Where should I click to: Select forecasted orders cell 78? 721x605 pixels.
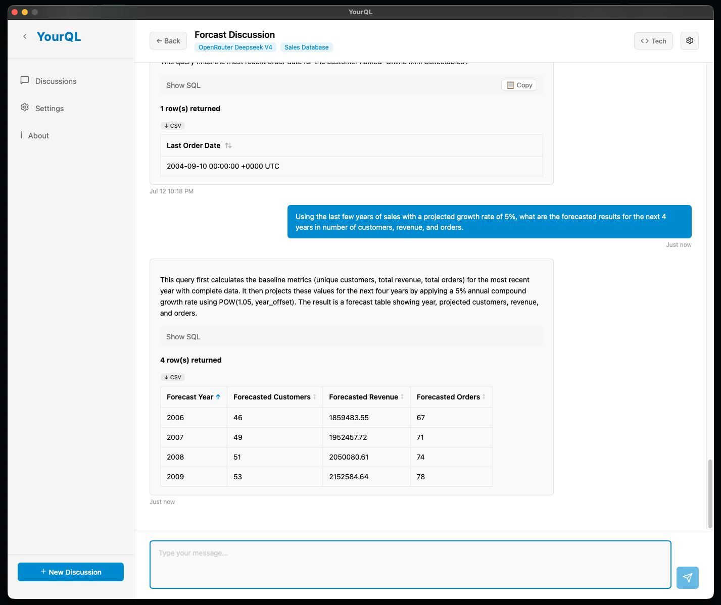(451, 477)
